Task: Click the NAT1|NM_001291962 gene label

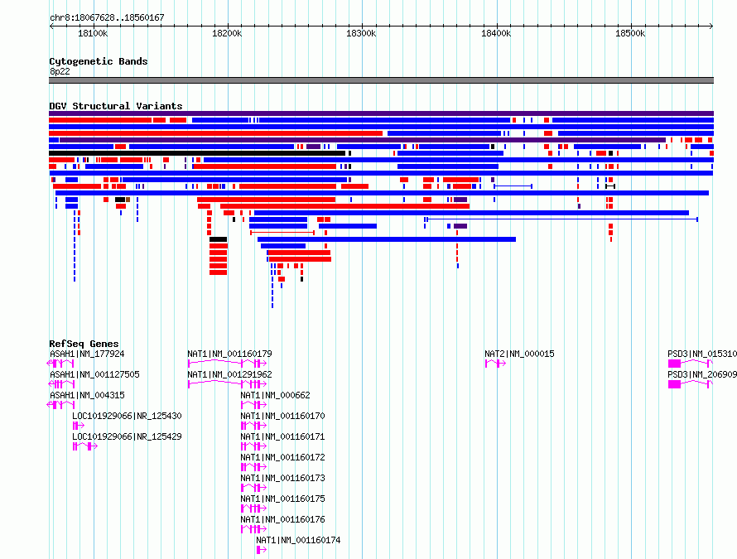Action: 229,374
